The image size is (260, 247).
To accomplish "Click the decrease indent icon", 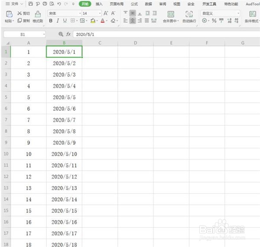I will 147,13.
